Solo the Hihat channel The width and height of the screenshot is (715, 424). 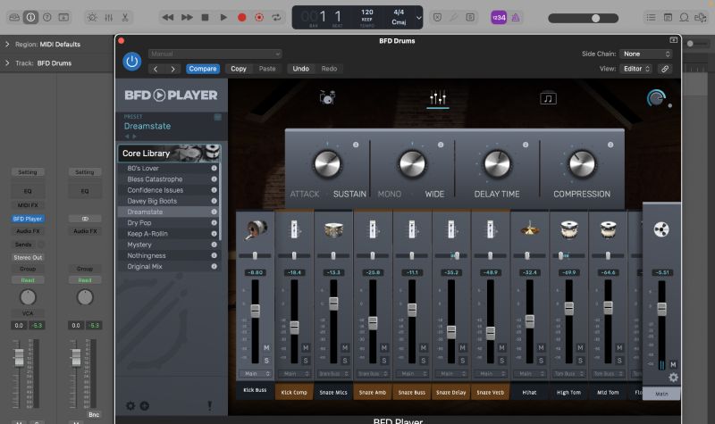click(x=541, y=361)
